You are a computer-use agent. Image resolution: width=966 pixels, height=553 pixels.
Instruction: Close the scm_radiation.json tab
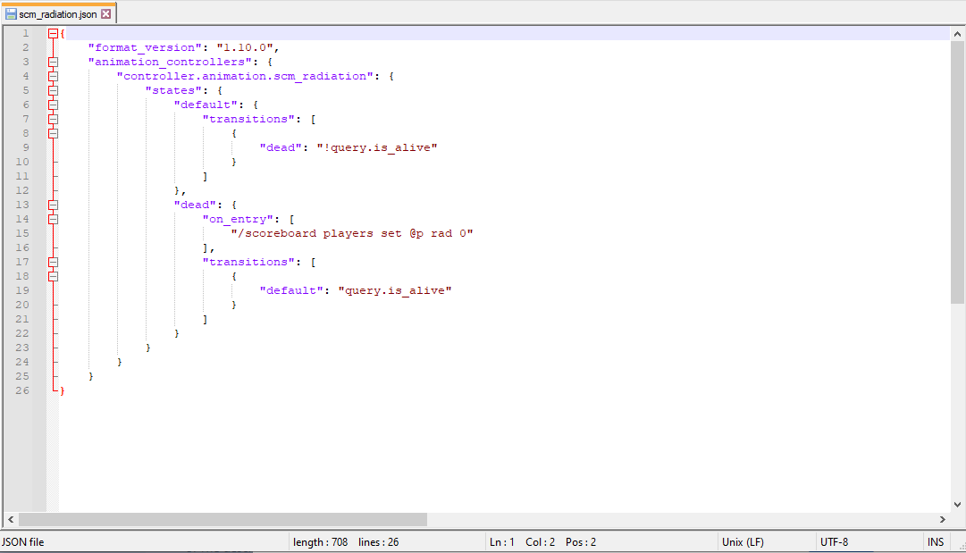click(x=106, y=13)
